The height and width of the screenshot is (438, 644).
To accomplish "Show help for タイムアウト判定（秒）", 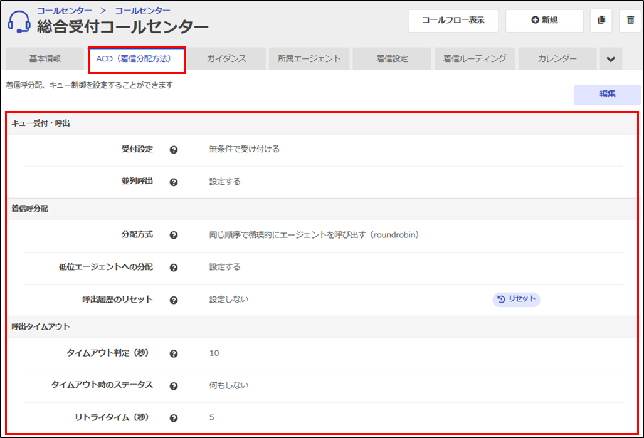I will pyautogui.click(x=174, y=353).
